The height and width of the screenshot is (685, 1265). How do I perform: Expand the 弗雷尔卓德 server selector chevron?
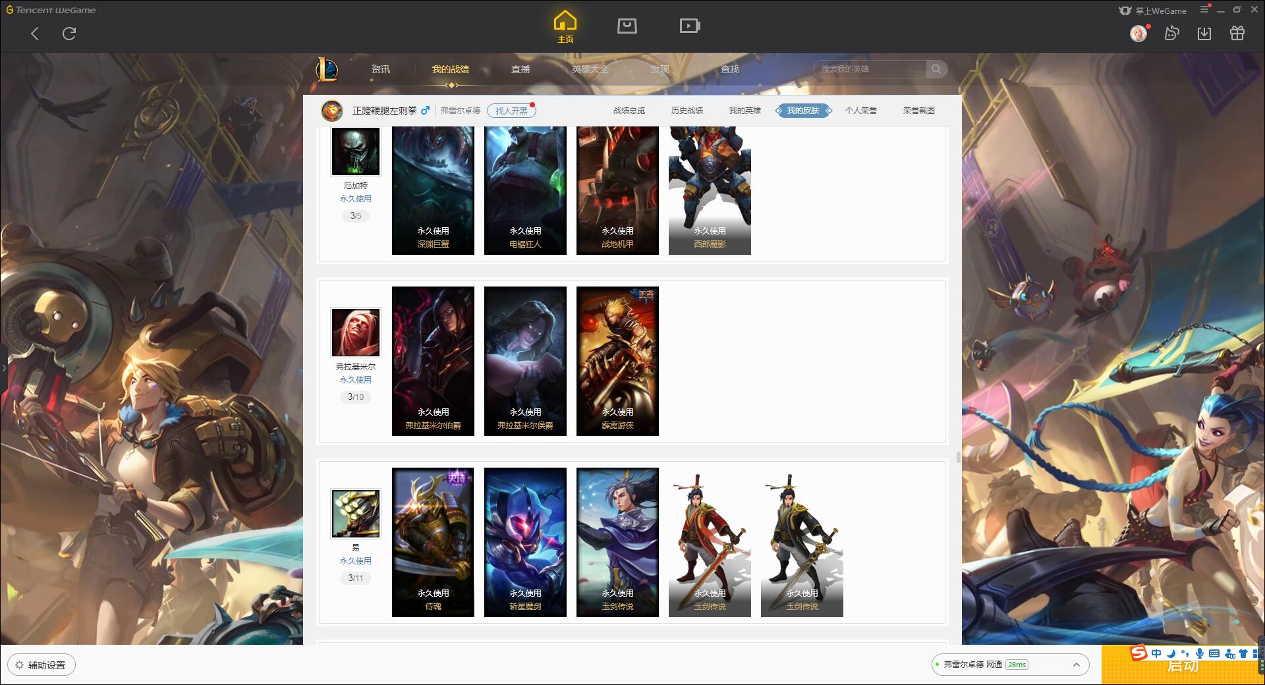point(1076,665)
